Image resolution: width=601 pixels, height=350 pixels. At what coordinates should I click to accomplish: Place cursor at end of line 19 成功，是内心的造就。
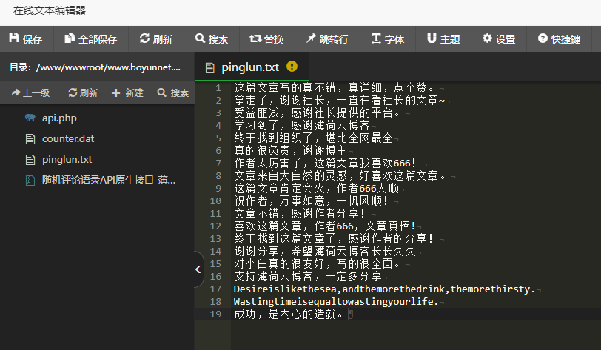347,314
